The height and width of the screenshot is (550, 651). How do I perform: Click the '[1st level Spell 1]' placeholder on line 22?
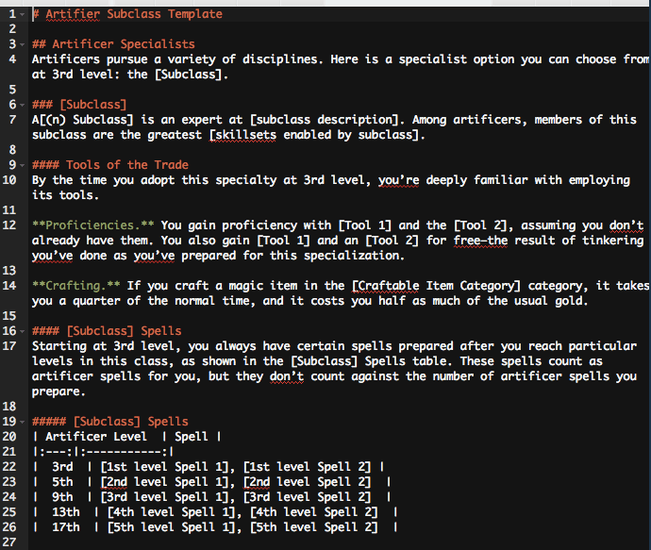click(166, 466)
